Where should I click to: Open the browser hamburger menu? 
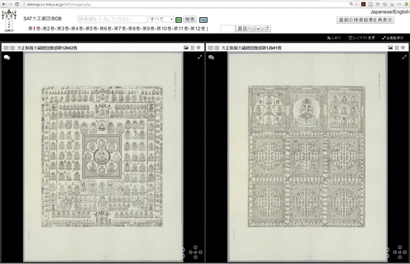[406, 4]
